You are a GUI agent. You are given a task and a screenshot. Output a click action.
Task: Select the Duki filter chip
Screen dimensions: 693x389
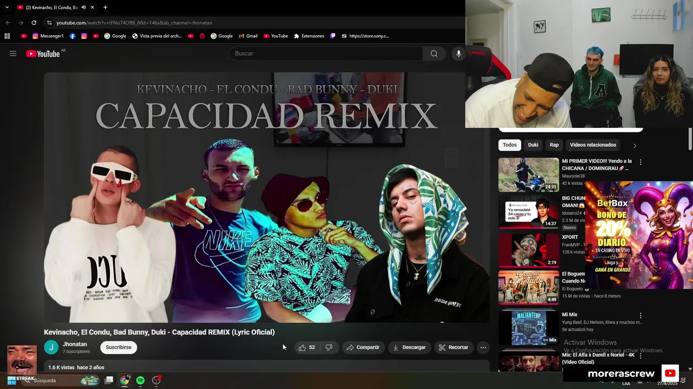click(x=533, y=145)
